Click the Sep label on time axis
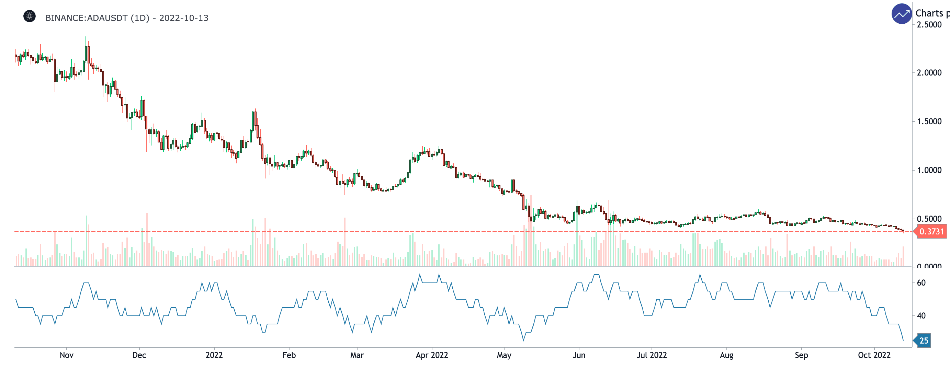This screenshot has height=370, width=950. 801,355
